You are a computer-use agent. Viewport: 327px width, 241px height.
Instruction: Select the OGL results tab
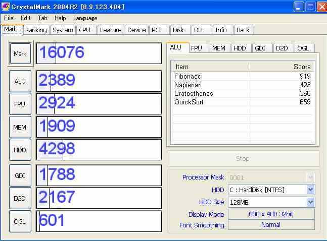(x=302, y=48)
